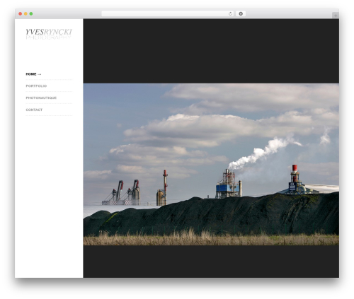Click the Yves Ryncki Photography logo
The width and height of the screenshot is (354, 299).
49,34
